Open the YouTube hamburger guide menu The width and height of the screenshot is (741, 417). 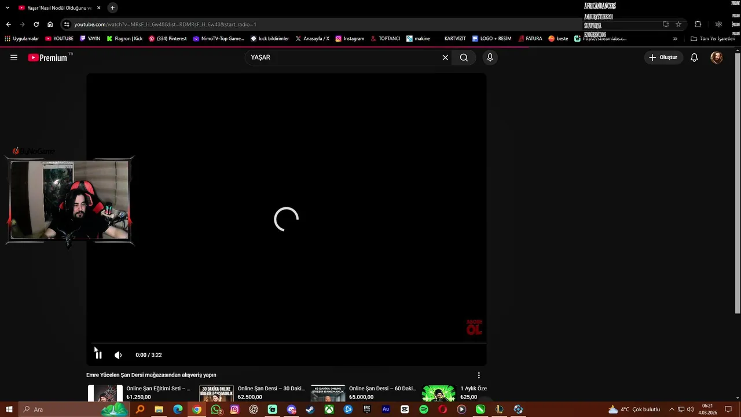[14, 57]
